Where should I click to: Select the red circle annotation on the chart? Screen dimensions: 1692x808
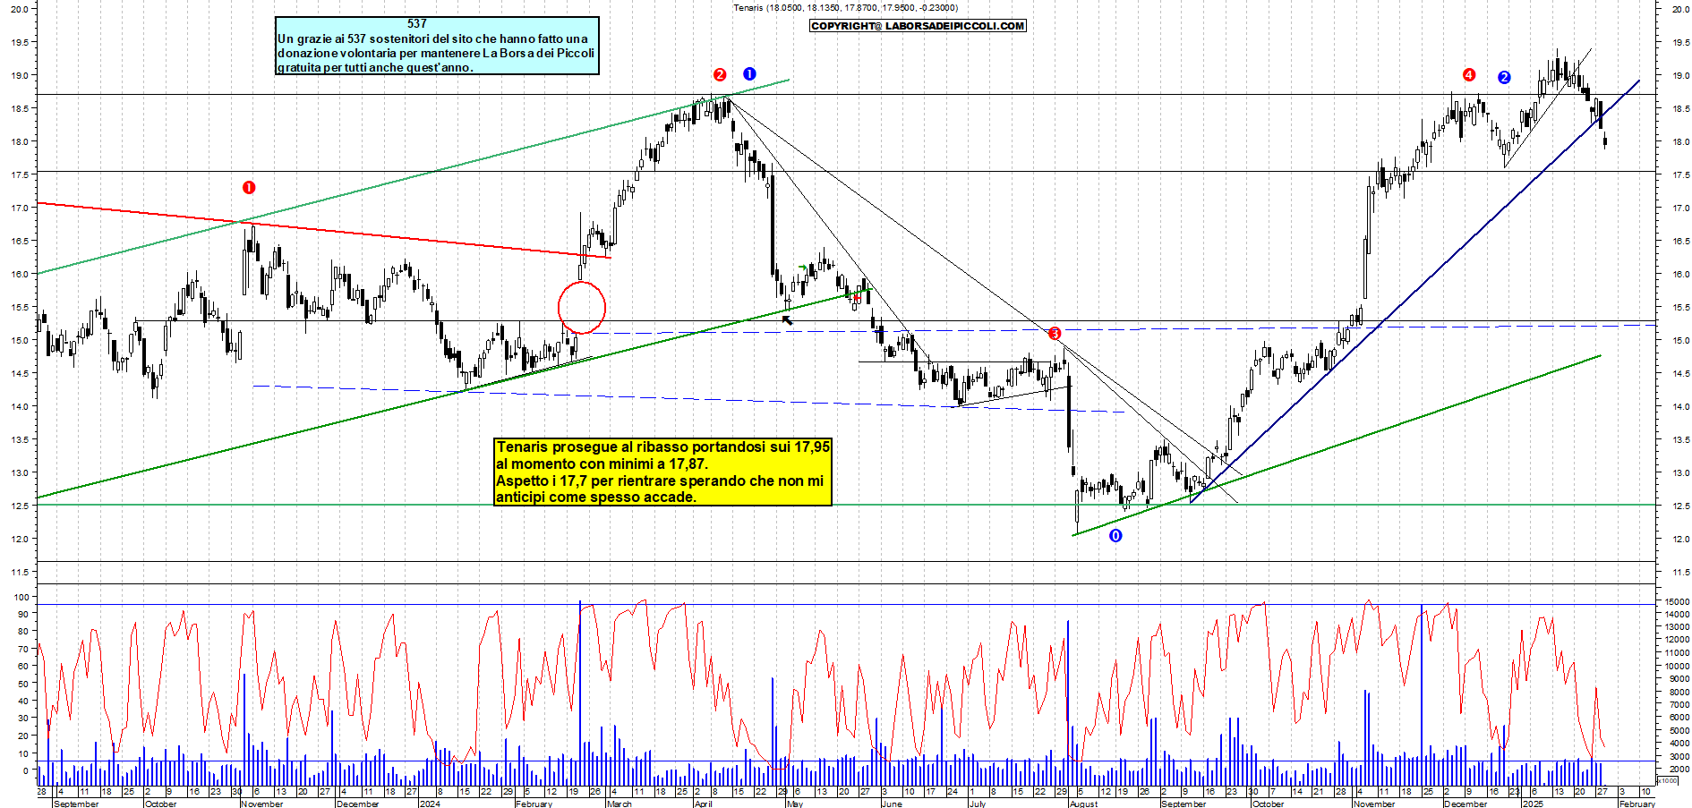[582, 309]
